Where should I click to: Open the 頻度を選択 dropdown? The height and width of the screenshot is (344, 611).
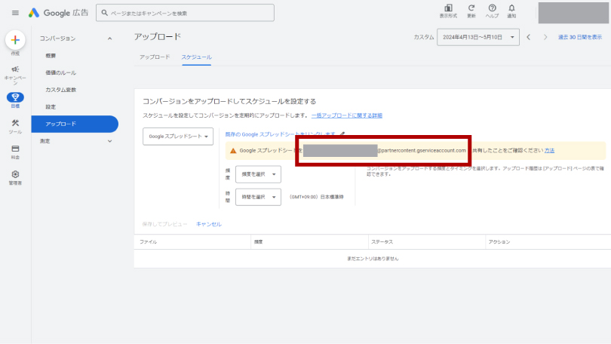(258, 174)
